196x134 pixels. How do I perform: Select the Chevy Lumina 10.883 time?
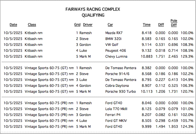tap(147, 56)
